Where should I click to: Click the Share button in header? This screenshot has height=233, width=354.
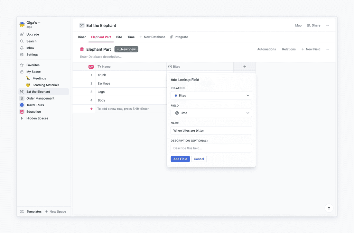click(x=313, y=25)
